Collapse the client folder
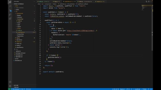This screenshot has width=161, height=90. coord(16,6)
